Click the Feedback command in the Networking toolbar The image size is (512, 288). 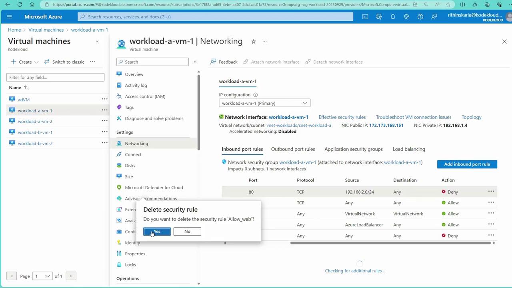224,62
